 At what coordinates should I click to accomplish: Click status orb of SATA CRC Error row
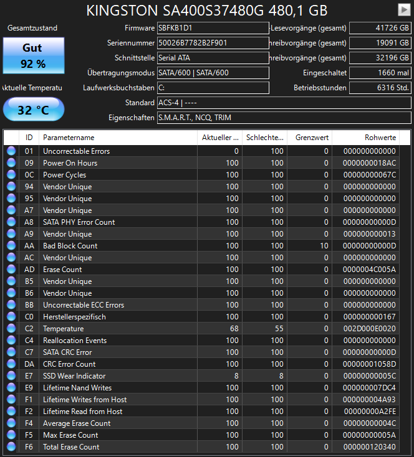tap(11, 352)
